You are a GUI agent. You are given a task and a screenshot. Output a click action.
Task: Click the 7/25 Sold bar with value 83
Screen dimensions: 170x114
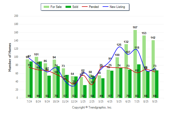tap(139, 79)
